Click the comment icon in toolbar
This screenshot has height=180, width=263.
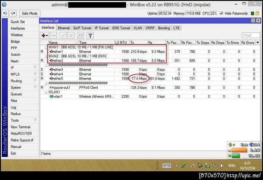click(x=81, y=35)
